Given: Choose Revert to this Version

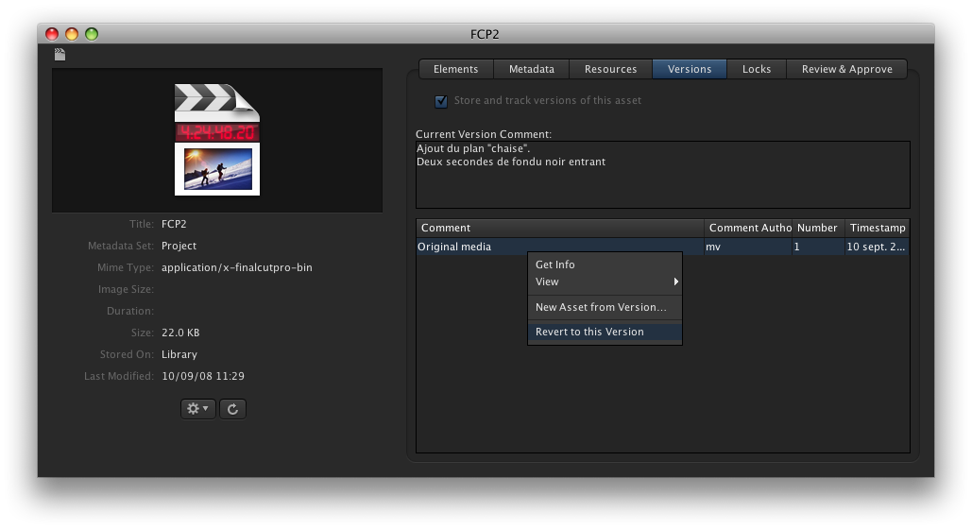Looking at the screenshot, I should 589,332.
